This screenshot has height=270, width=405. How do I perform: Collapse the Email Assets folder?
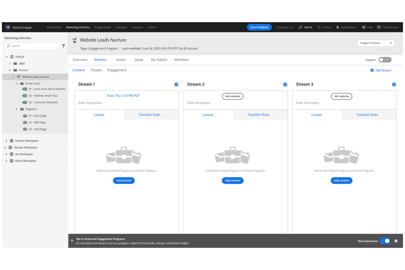click(17, 83)
